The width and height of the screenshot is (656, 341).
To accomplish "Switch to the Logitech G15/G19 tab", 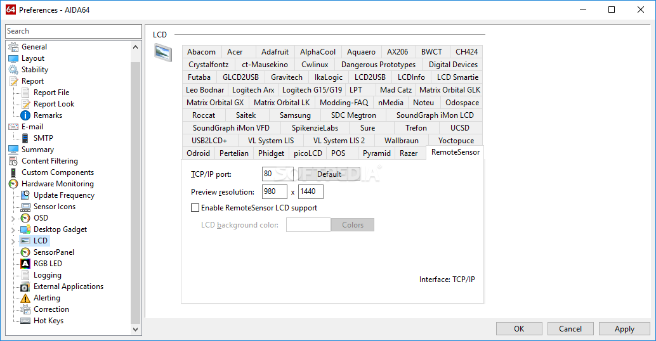I will [x=312, y=90].
